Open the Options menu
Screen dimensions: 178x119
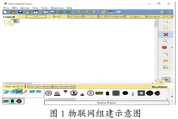(25, 8)
